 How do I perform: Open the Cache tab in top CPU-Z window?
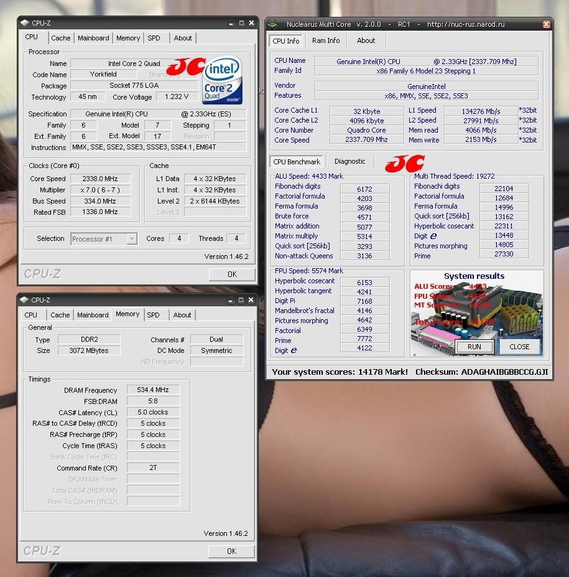(61, 38)
